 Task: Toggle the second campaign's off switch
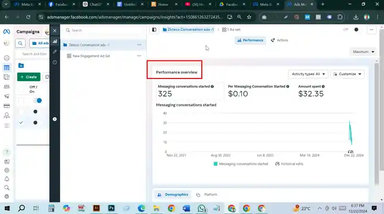click(x=36, y=111)
